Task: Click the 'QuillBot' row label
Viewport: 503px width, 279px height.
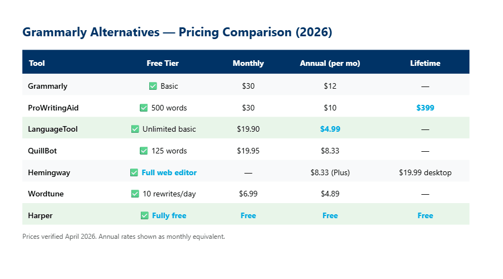Action: 44,151
